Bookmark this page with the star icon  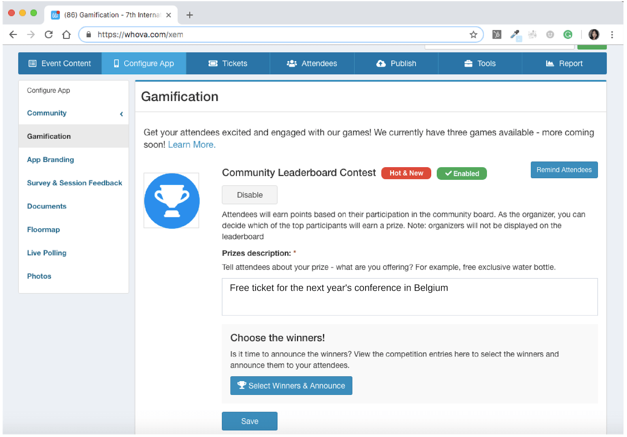(x=473, y=35)
